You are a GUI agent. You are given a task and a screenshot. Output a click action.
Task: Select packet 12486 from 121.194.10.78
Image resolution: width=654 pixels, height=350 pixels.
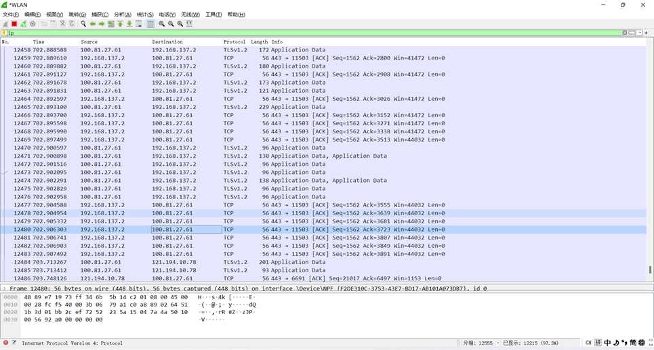coord(323,278)
